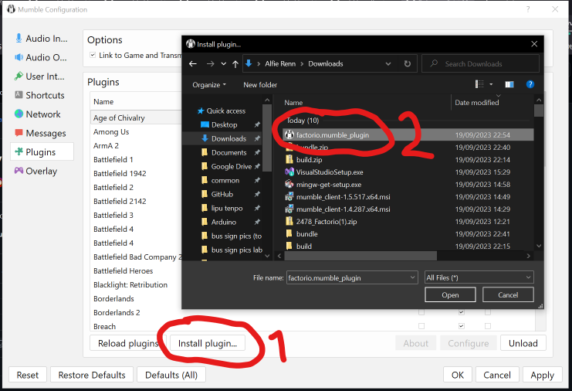This screenshot has width=572, height=391.
Task: Select Downloads in the navigation pane
Action: pos(228,139)
